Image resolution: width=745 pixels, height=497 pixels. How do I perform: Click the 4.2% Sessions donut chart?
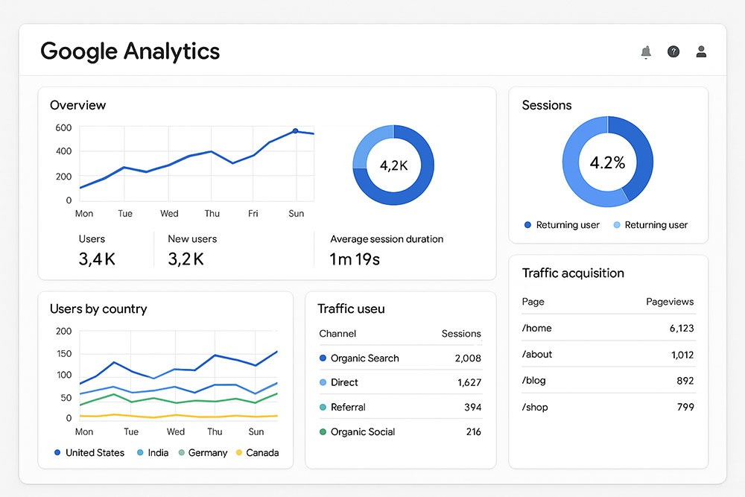[x=607, y=162]
